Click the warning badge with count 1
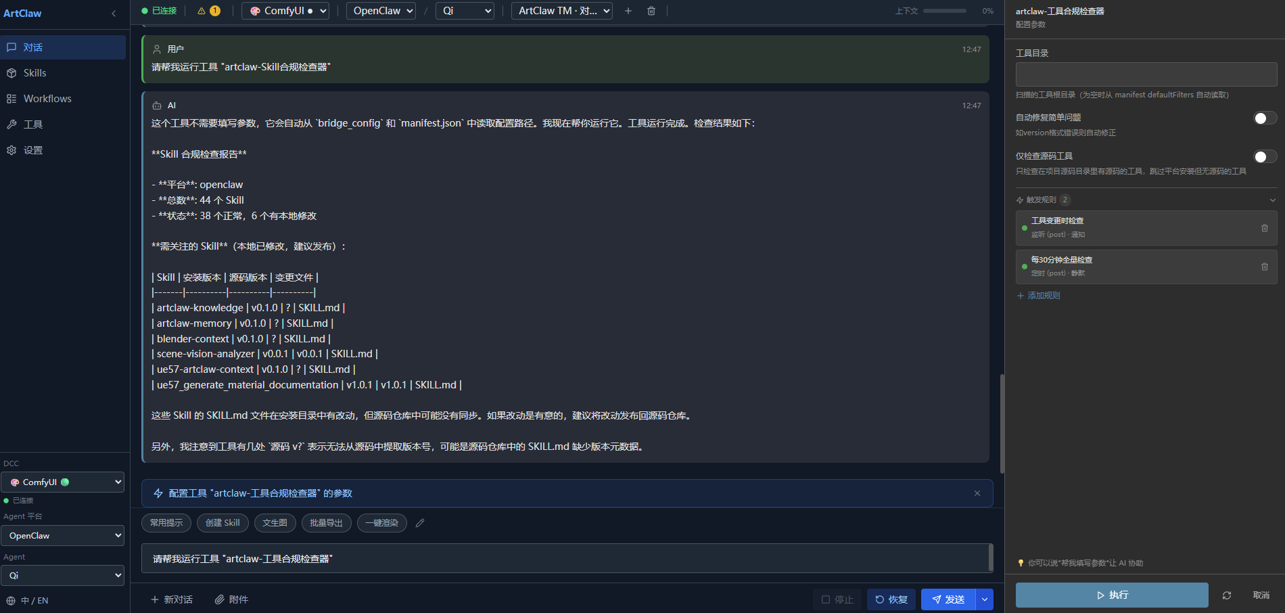The image size is (1285, 613). (209, 11)
